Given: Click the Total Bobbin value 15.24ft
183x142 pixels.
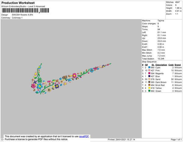Looking at the screenshot, I should tap(161, 59).
